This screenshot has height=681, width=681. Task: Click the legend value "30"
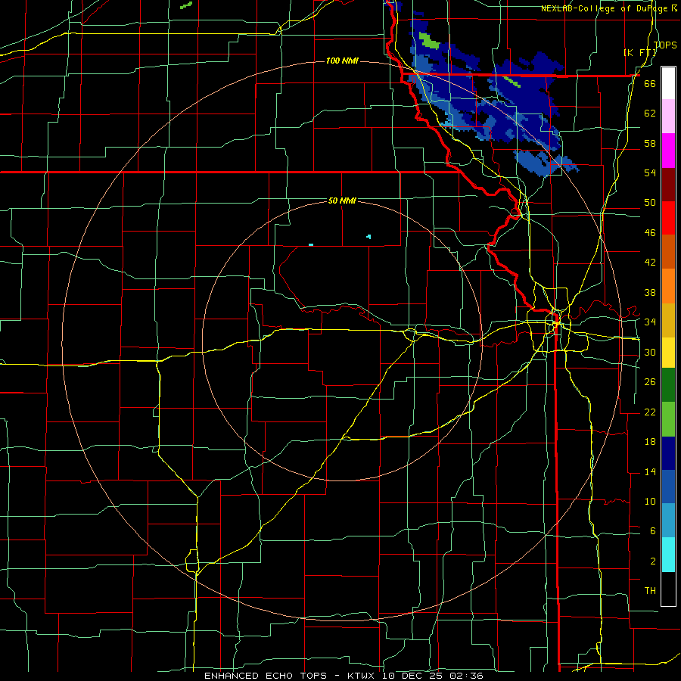coord(650,352)
